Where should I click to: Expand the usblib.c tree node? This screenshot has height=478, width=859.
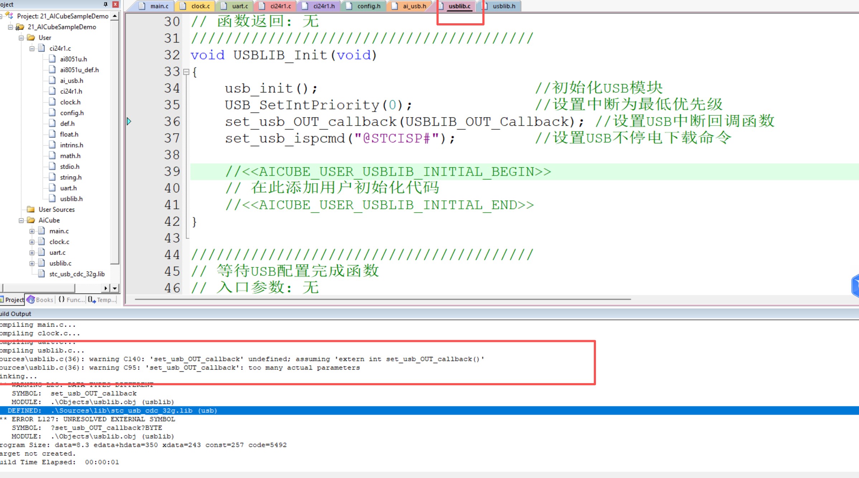coord(32,264)
